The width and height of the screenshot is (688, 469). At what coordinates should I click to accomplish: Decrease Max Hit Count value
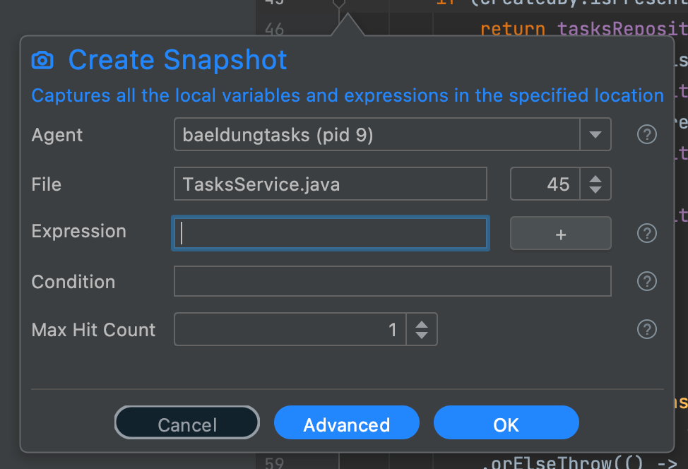422,335
